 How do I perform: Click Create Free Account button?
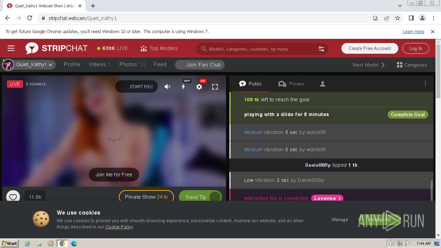[370, 49]
